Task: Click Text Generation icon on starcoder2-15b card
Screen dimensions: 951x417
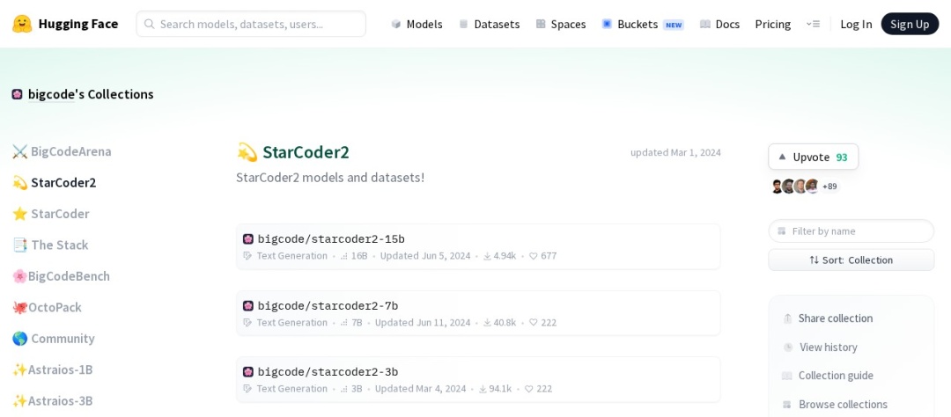Action: pyautogui.click(x=247, y=256)
